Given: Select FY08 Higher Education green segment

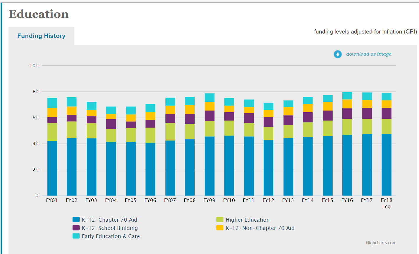Looking at the screenshot, I should click(190, 132).
